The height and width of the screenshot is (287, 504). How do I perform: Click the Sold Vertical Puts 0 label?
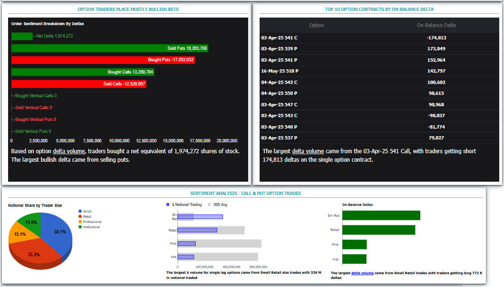point(33,131)
